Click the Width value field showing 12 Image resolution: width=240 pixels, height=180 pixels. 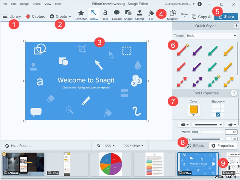point(231,132)
